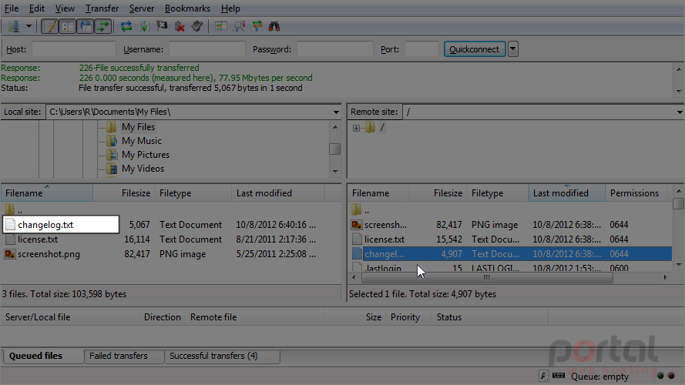Image resolution: width=685 pixels, height=385 pixels.
Task: Sort remote files by Last modified
Action: tap(566, 193)
